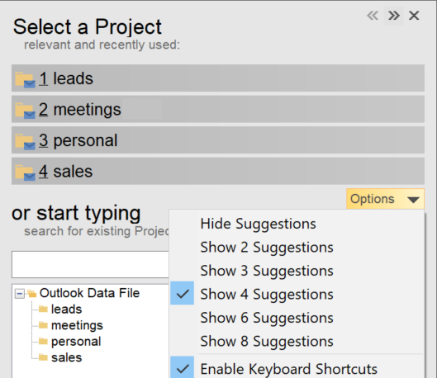This screenshot has height=378, width=437.
Task: Collapse the Outlook Data File tree node
Action: tap(20, 293)
